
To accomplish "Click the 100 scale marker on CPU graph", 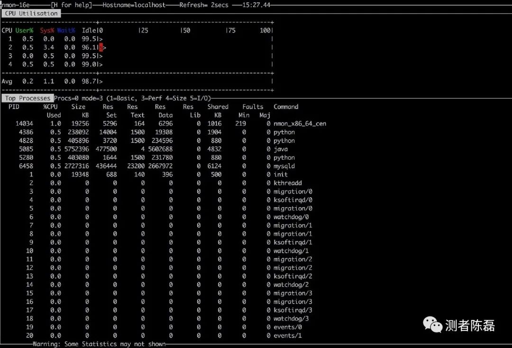I will [x=265, y=30].
